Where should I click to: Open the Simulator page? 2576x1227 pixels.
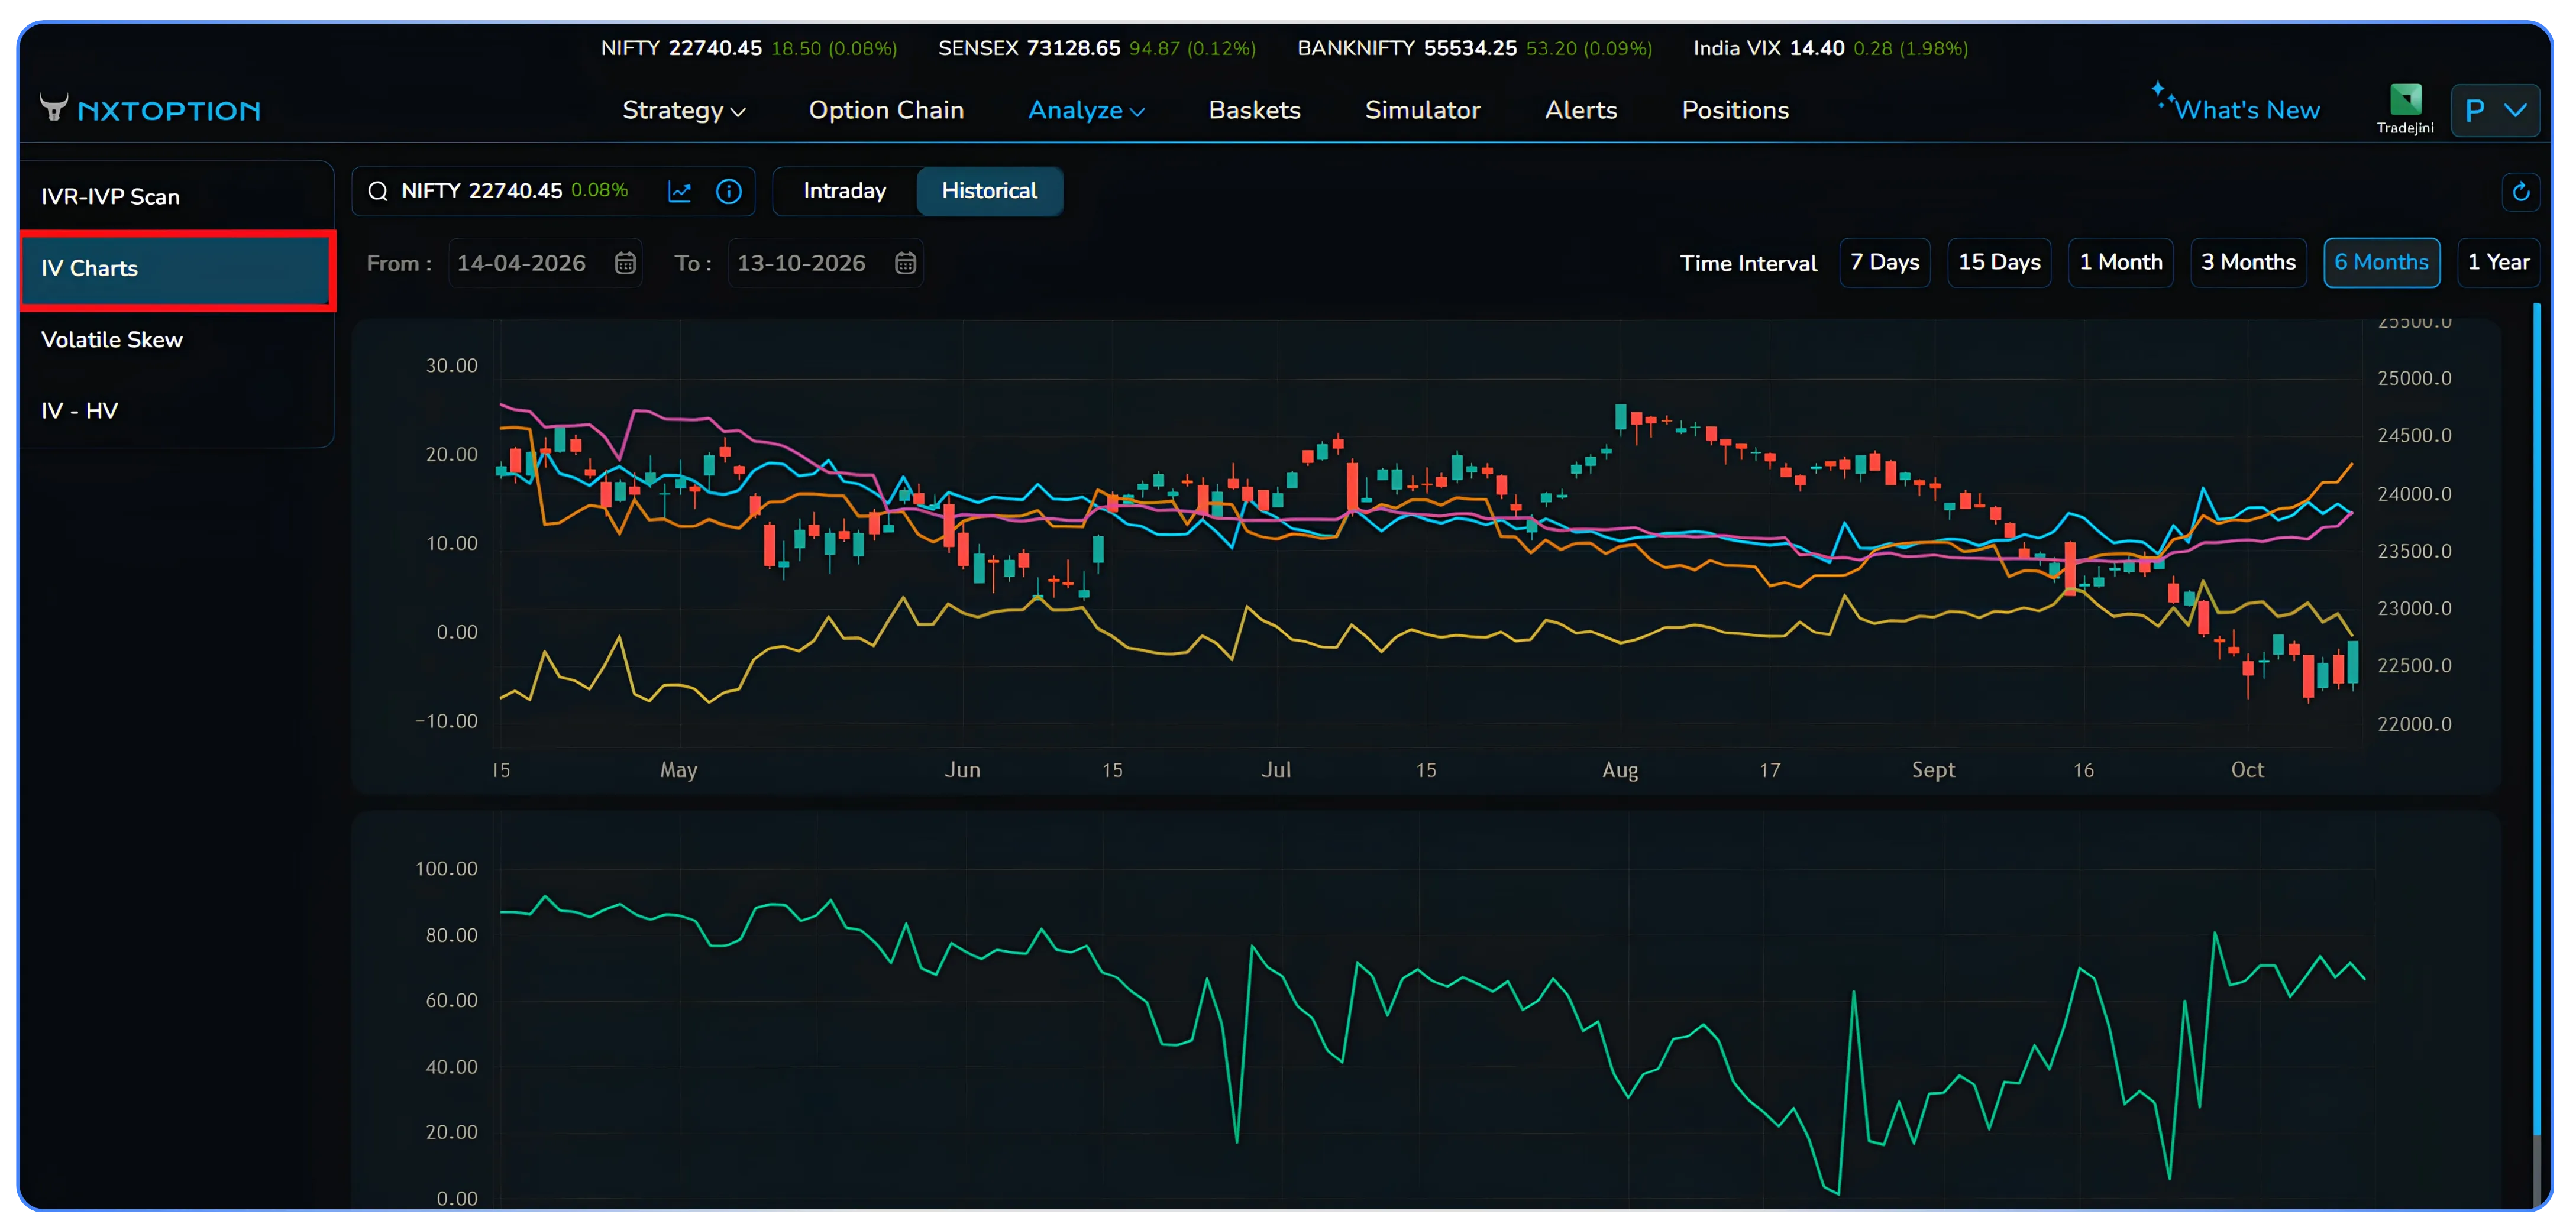pos(1422,110)
